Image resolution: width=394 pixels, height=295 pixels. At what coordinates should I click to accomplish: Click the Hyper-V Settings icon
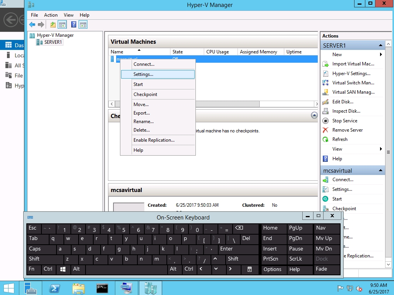click(325, 74)
